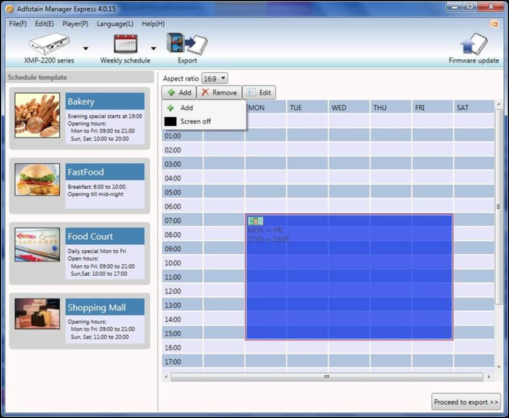Expand the XMP-2200 series dropdown arrow
Image resolution: width=509 pixels, height=418 pixels.
coord(86,48)
